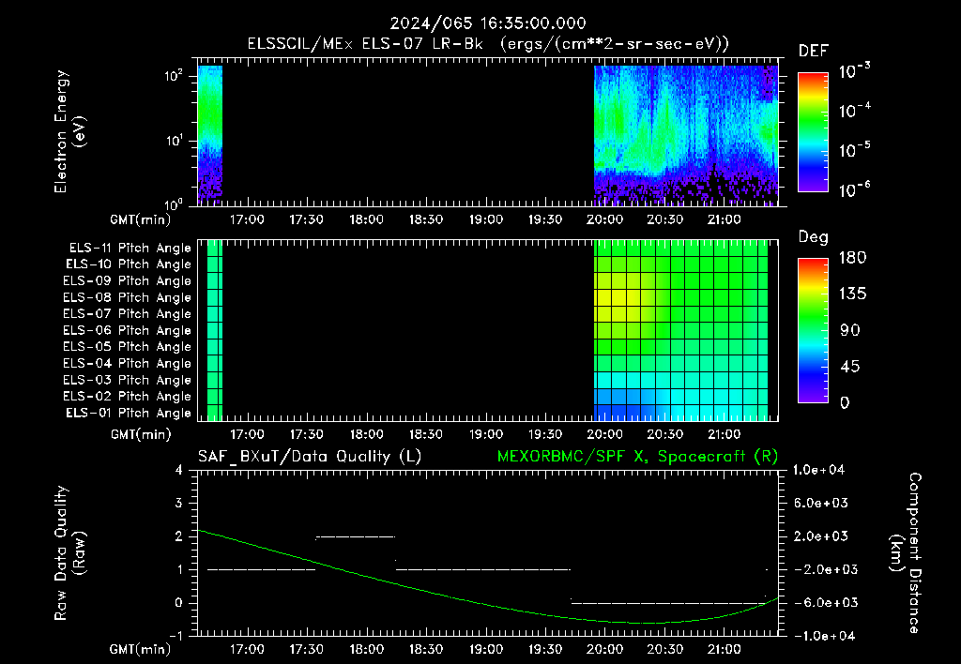Click the 19:00 label under the data quality plot

[486, 649]
